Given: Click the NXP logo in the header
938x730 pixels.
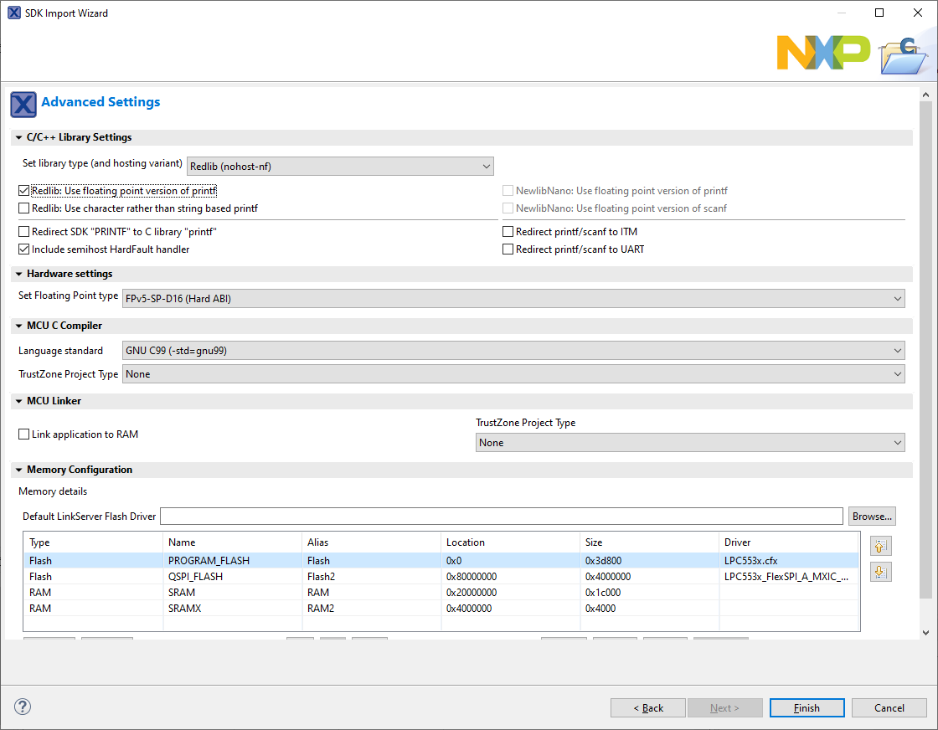Looking at the screenshot, I should 822,53.
